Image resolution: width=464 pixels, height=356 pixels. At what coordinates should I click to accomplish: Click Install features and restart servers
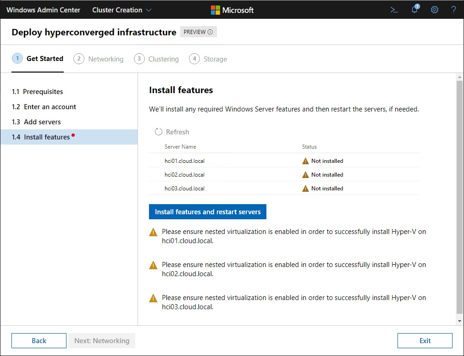pos(208,212)
